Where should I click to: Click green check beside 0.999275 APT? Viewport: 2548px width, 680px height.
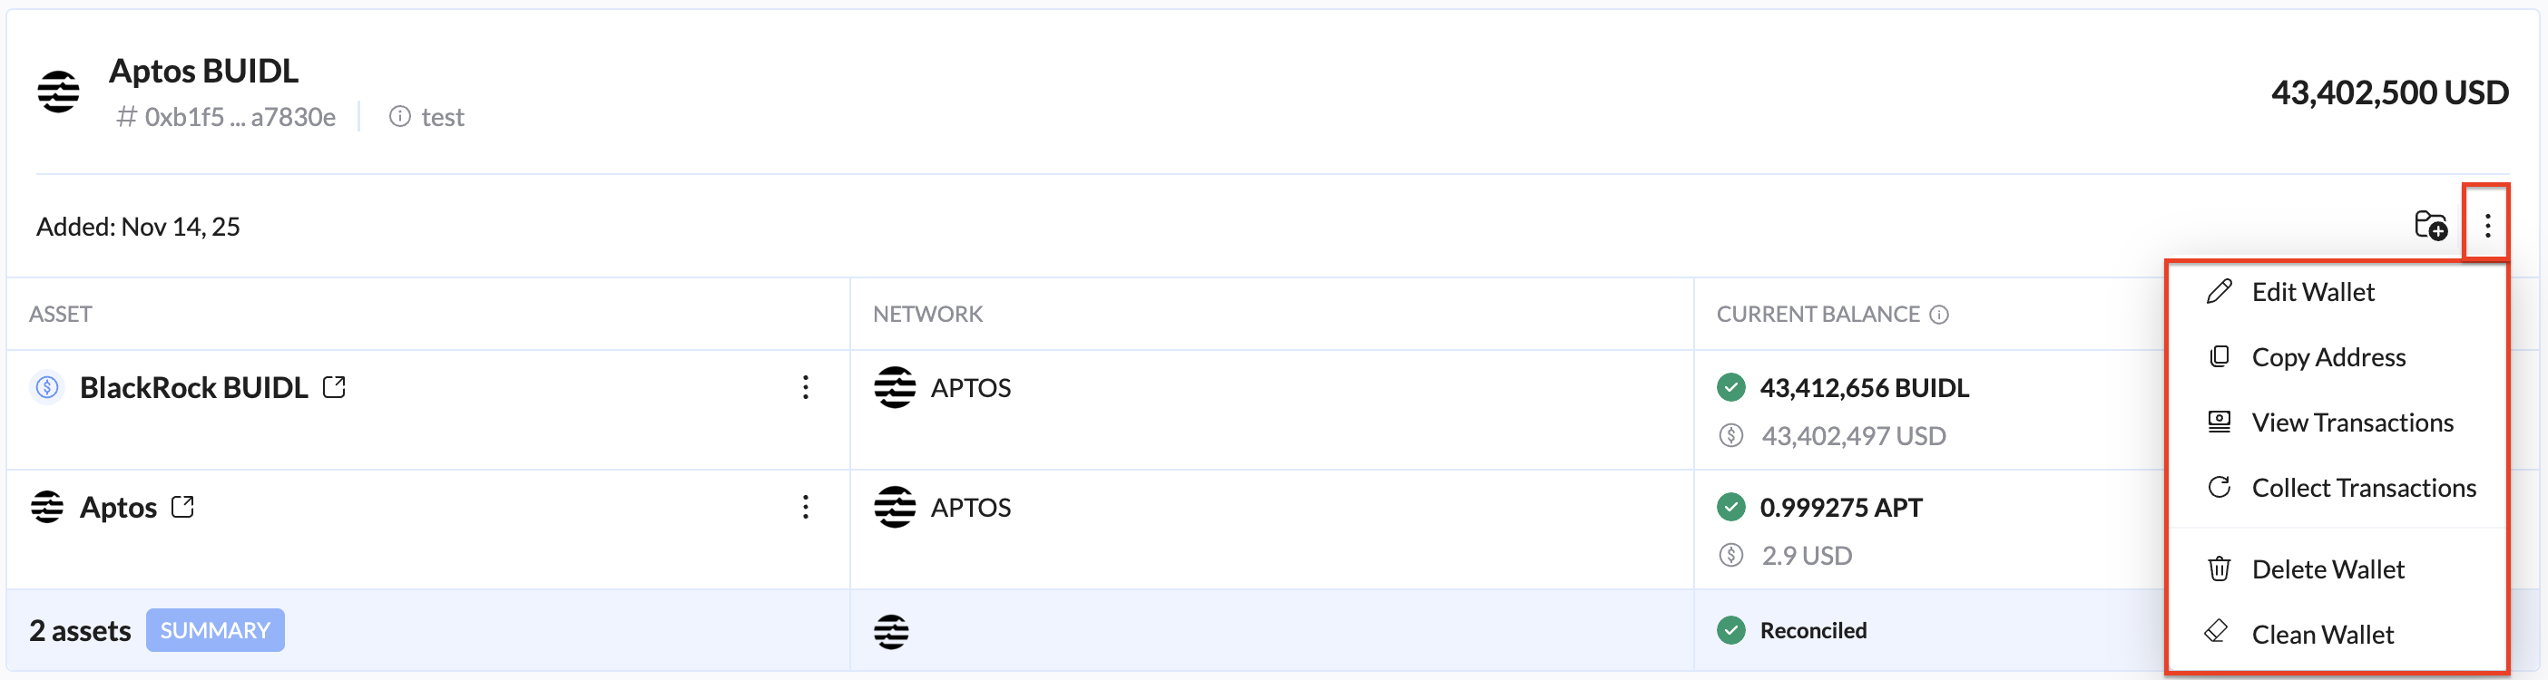[x=1731, y=507]
